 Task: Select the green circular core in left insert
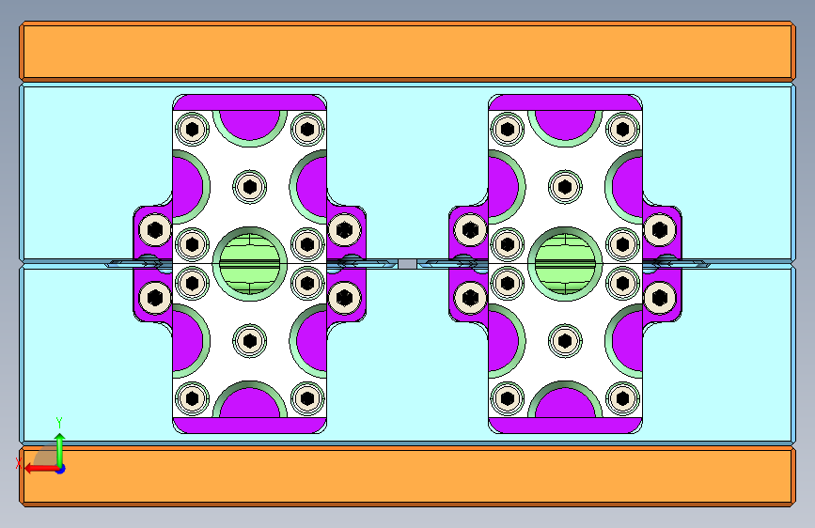click(249, 263)
